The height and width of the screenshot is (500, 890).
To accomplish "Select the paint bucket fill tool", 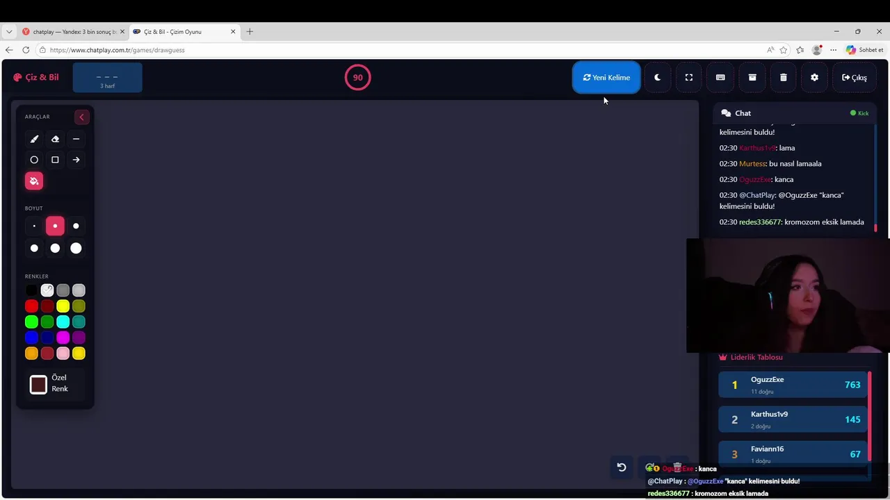I will tap(34, 181).
